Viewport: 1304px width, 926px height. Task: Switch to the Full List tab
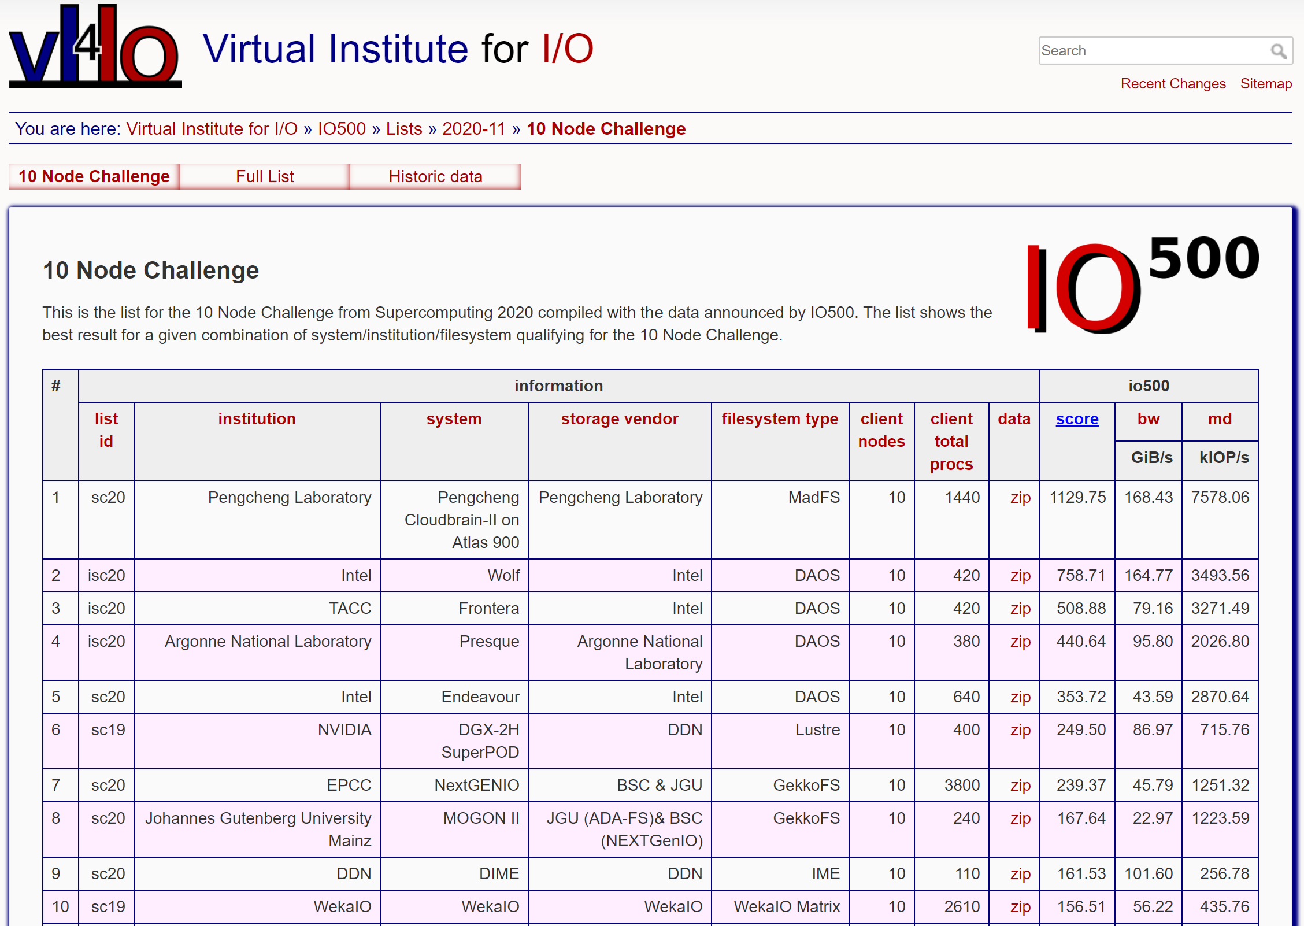[265, 176]
